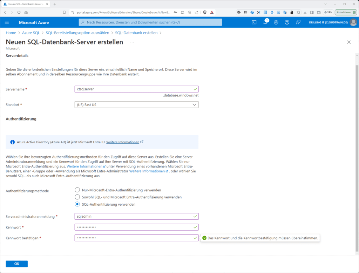Viewport: 359px width, 273px height.
Task: Click Home in the breadcrumb
Action: coord(11,33)
